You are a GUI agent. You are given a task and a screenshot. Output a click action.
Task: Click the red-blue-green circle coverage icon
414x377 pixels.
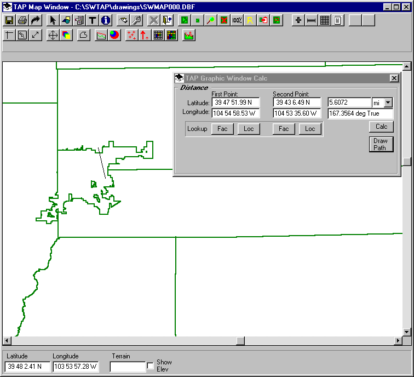tap(114, 35)
